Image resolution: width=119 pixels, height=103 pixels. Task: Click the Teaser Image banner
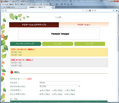(x=59, y=34)
